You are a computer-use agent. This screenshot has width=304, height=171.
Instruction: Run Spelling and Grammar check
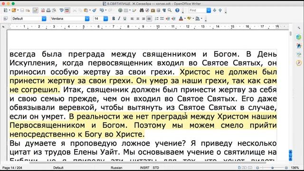pyautogui.click(x=62, y=10)
